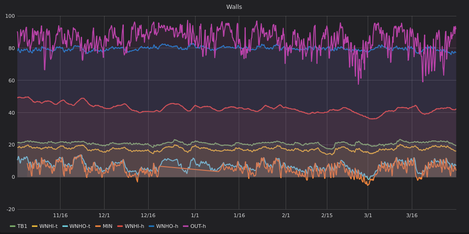The image size is (469, 234).
Task: Click the -20 label on y-axis
Action: click(x=10, y=209)
